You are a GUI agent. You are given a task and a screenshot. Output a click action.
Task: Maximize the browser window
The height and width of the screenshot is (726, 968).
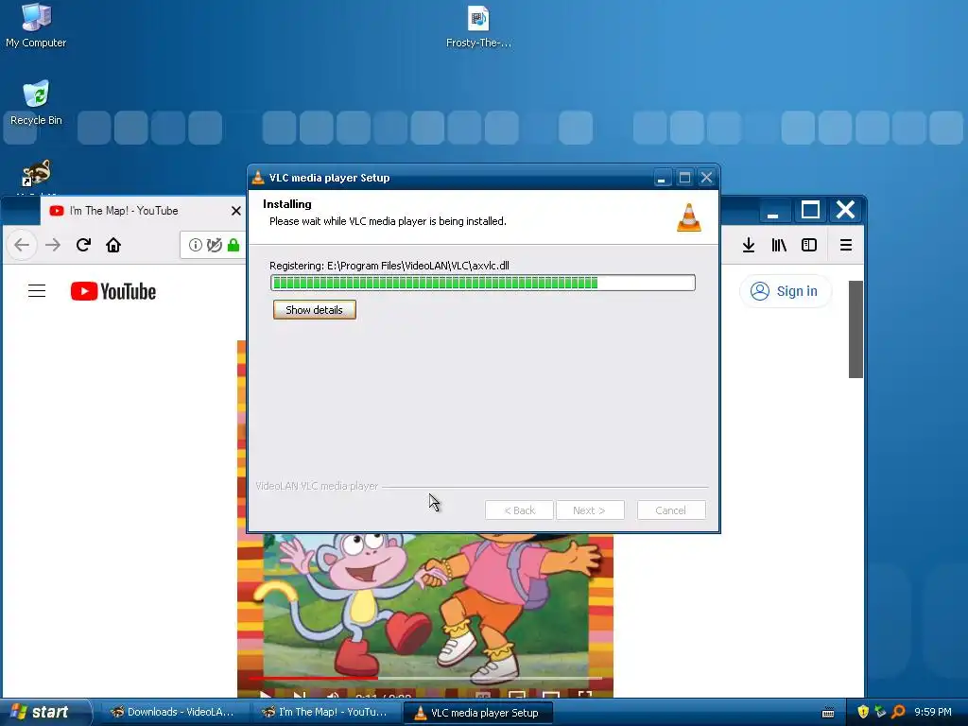810,210
